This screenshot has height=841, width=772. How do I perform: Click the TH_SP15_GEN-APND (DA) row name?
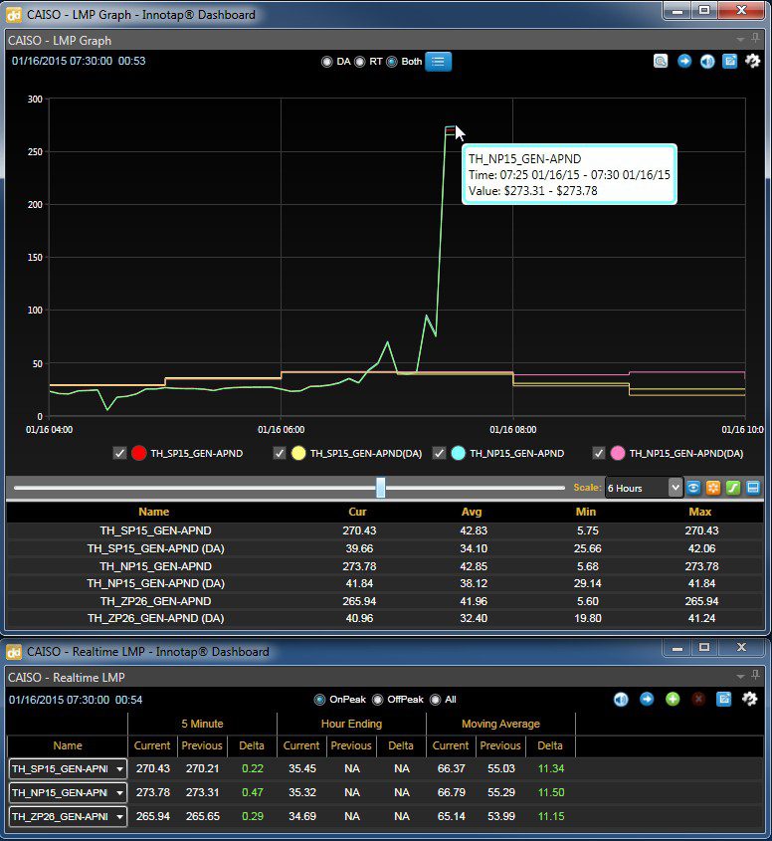click(x=156, y=548)
